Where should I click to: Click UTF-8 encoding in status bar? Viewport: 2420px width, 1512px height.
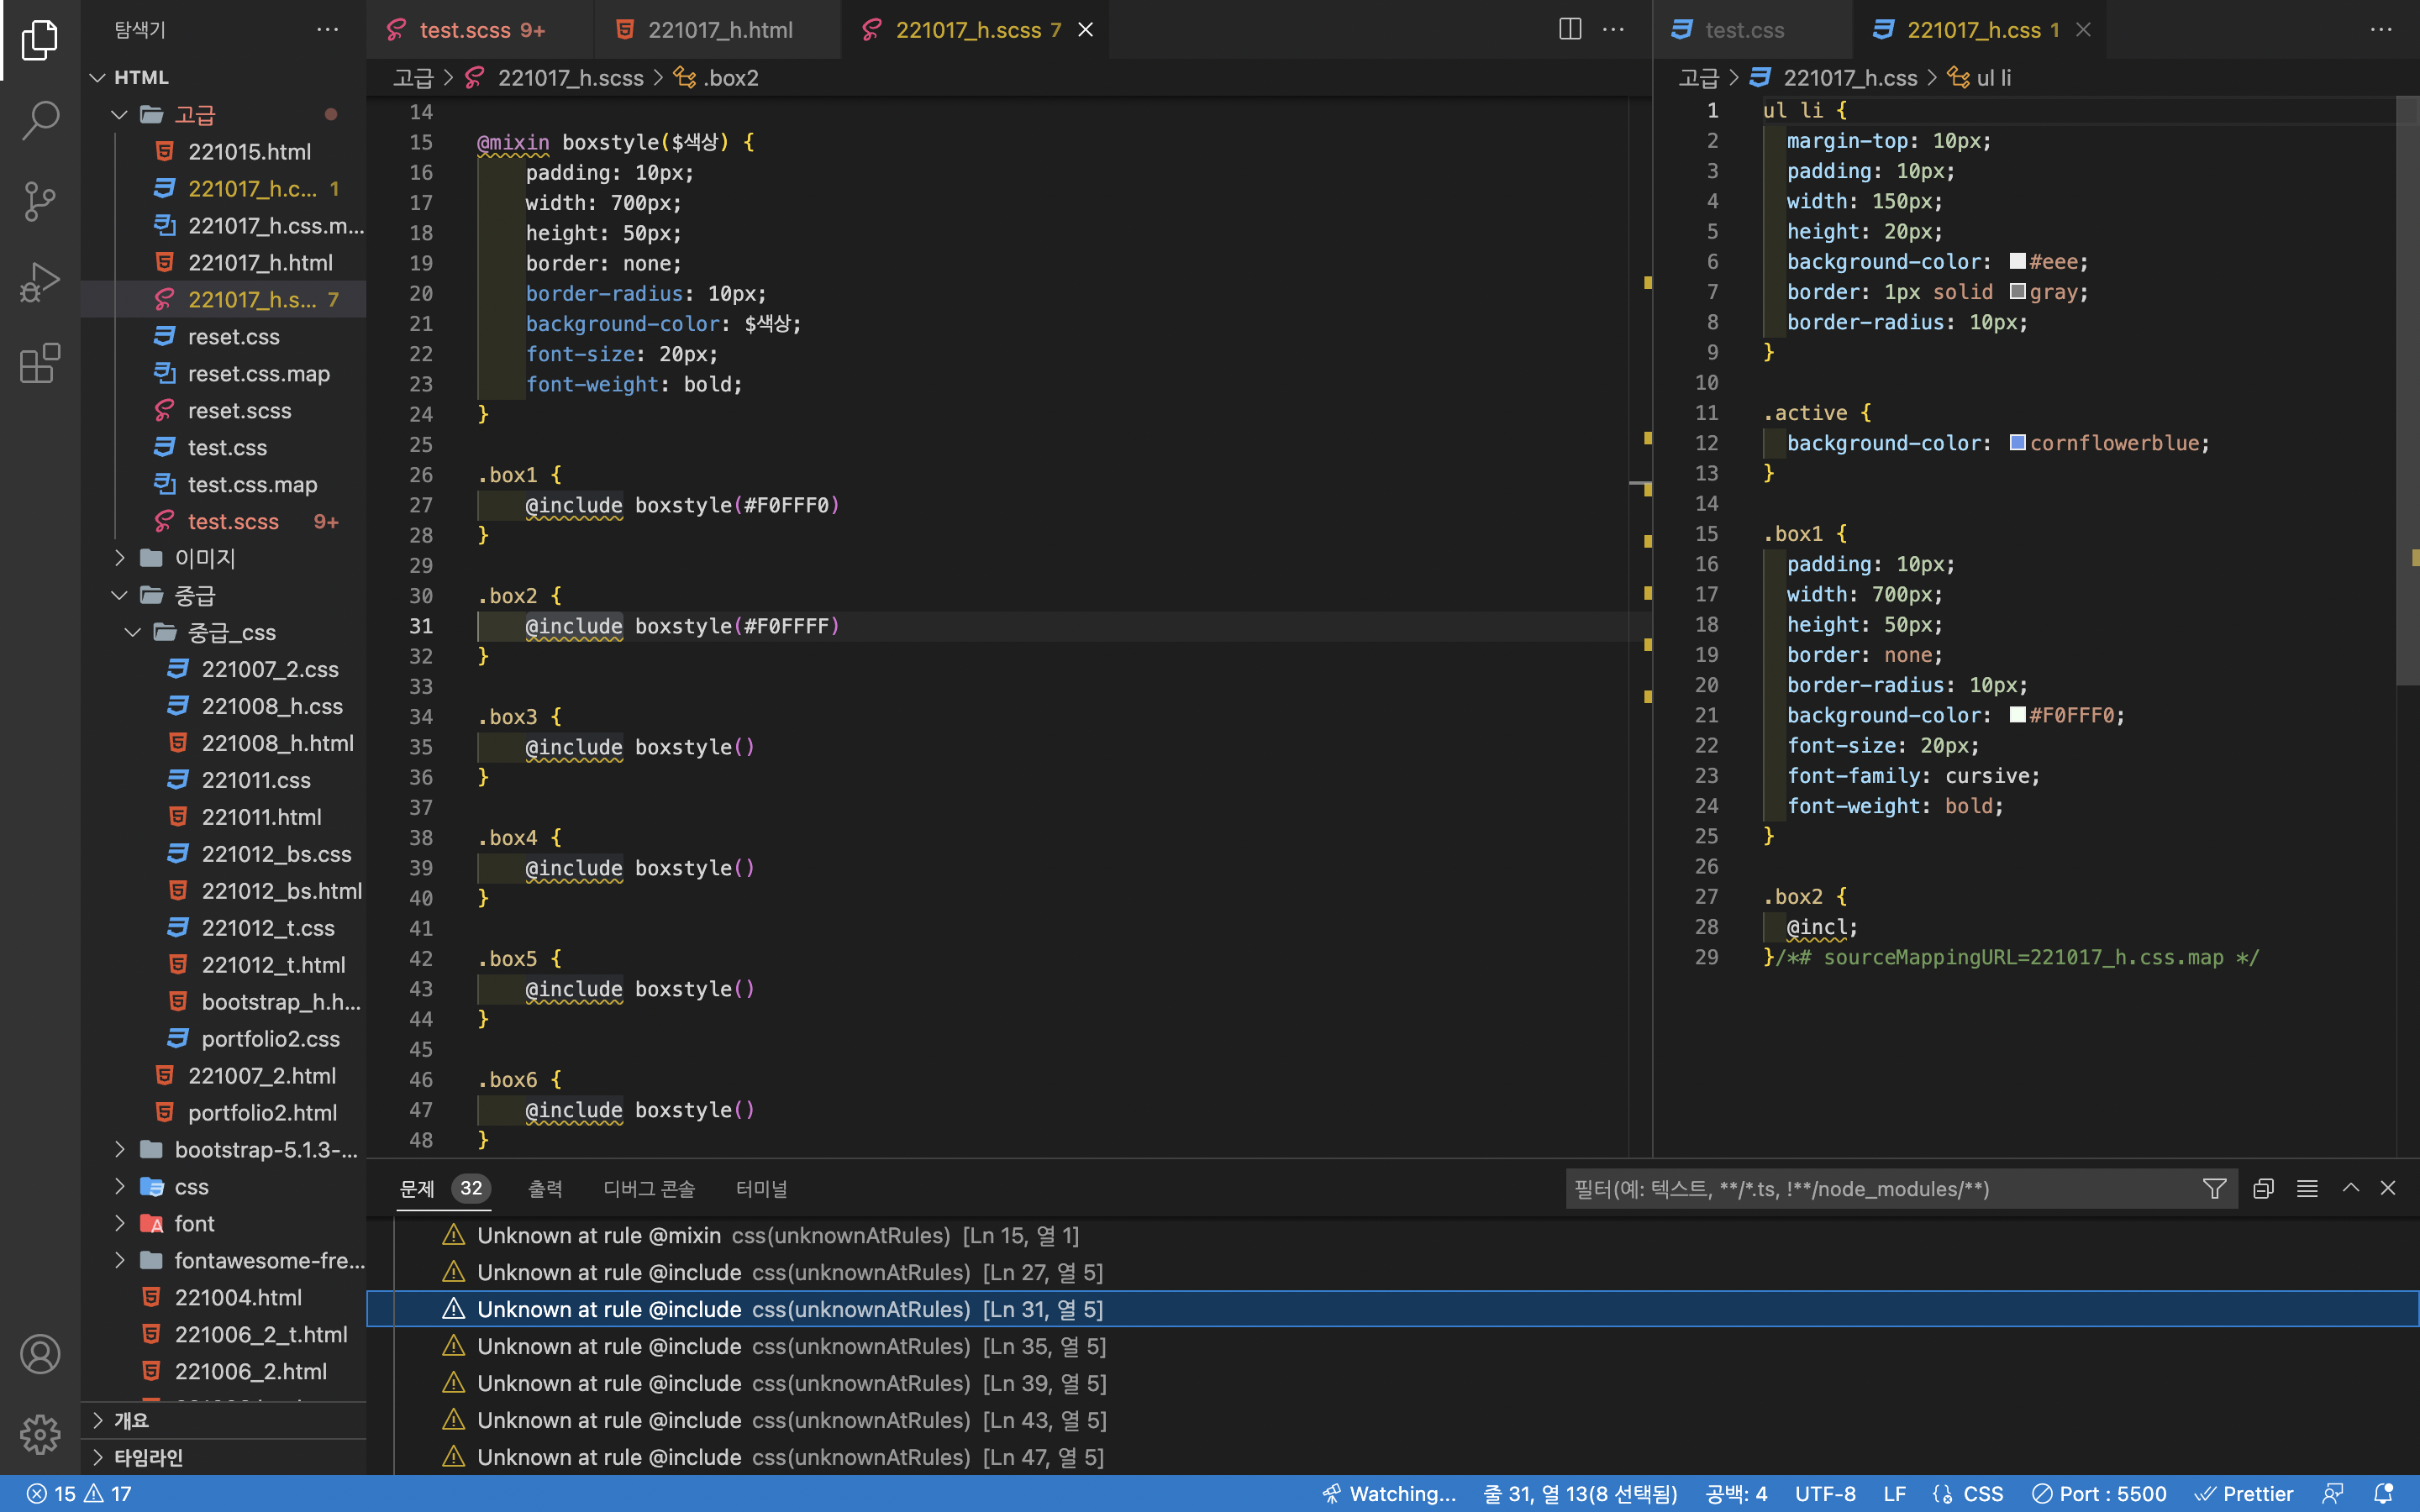point(1825,1494)
